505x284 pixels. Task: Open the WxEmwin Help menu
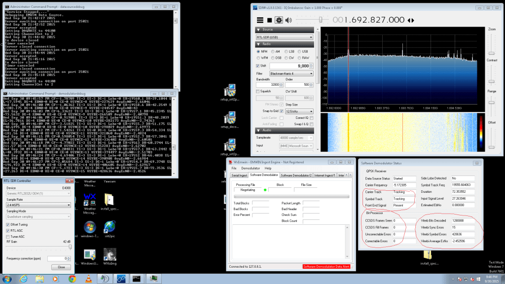[x=268, y=169]
